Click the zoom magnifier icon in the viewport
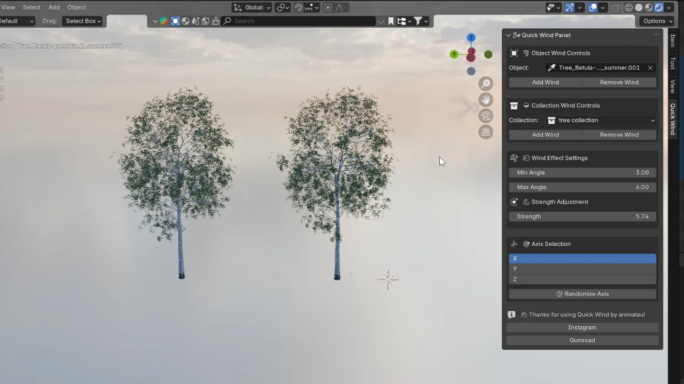This screenshot has height=384, width=684. click(x=486, y=83)
